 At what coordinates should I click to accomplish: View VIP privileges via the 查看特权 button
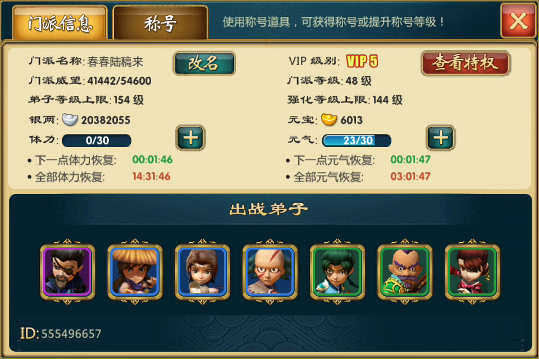(x=465, y=63)
